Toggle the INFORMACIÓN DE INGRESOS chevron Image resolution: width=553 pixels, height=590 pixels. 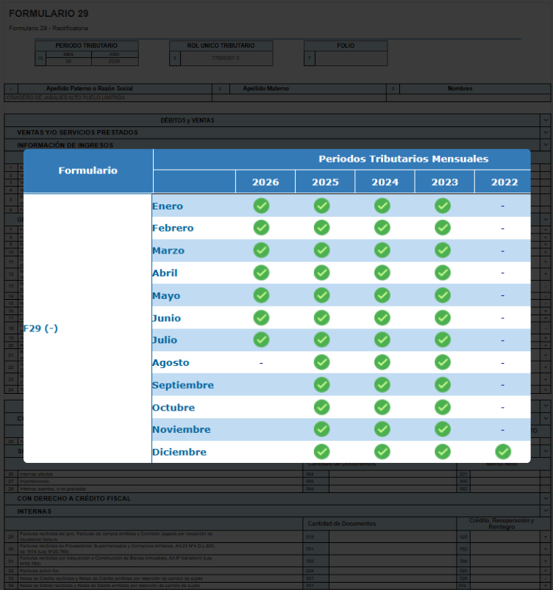coord(546,145)
